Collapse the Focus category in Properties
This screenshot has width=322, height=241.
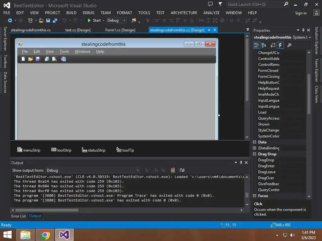point(255,196)
